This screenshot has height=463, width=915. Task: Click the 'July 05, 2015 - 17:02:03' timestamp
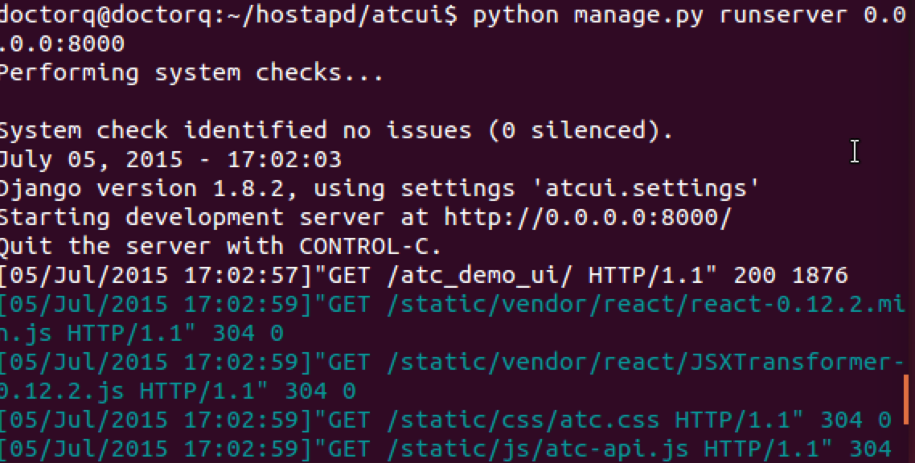[x=170, y=159]
